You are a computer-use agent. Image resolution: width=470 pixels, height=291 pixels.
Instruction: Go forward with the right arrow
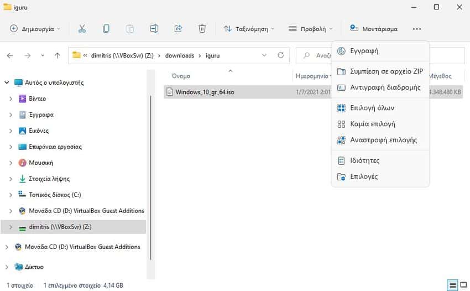(27, 55)
